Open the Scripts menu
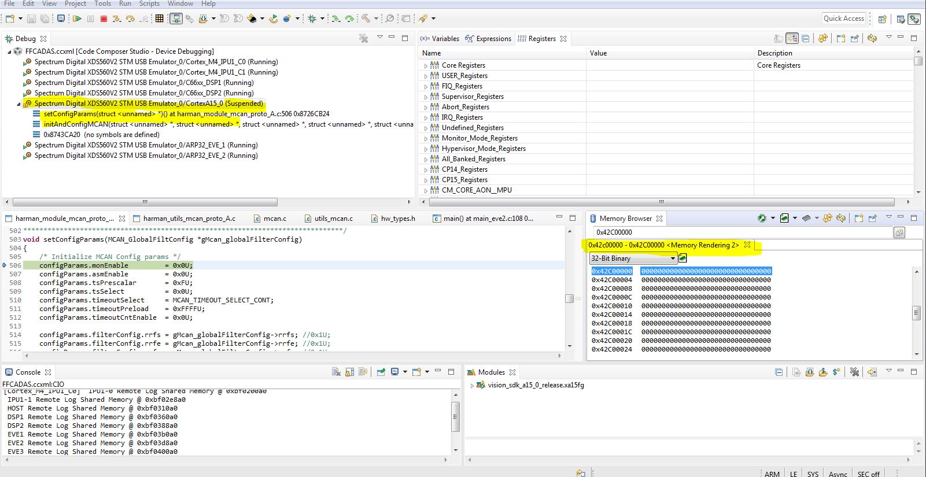The width and height of the screenshot is (926, 477). coord(149,3)
